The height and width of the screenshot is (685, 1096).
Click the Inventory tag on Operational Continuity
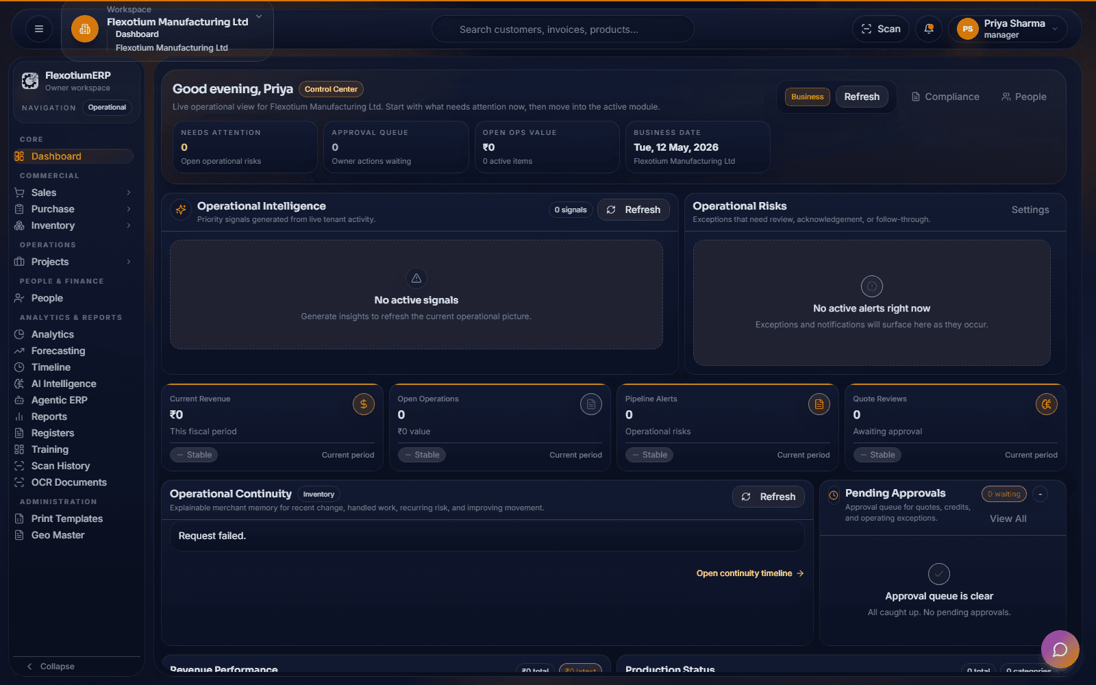click(319, 494)
